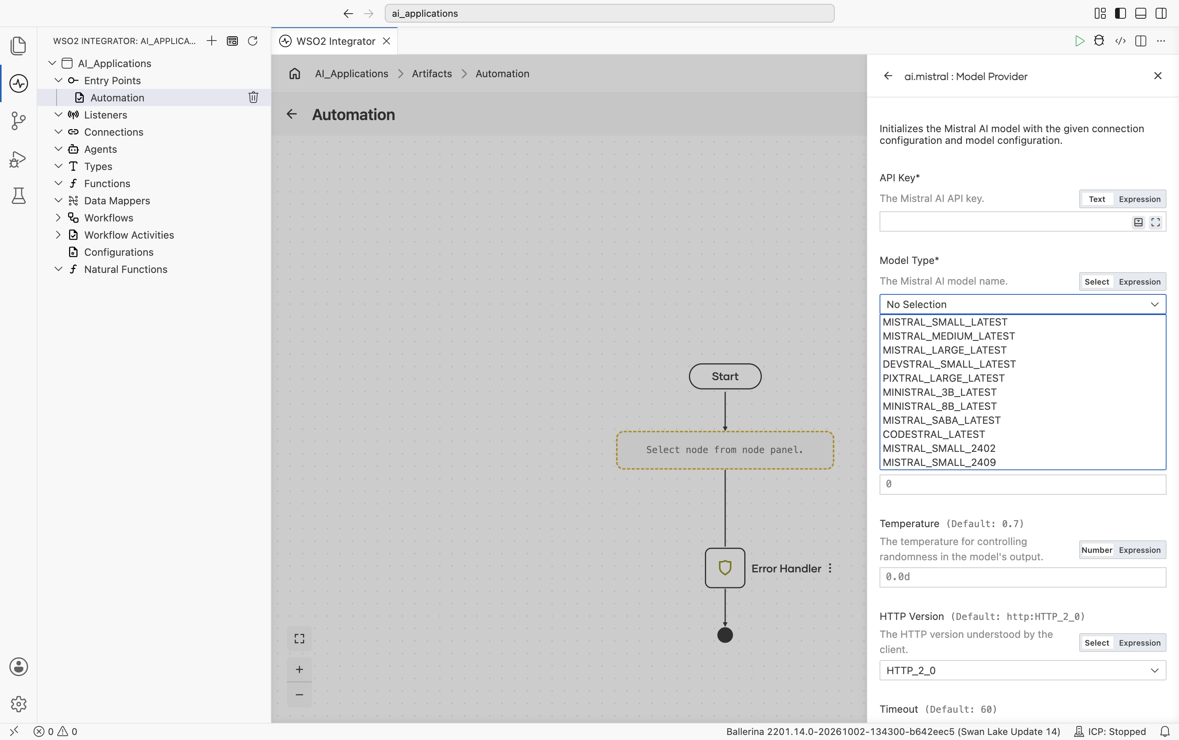Screen dimensions: 1179x740
Task: Zoom out on the diagram canvas
Action: pyautogui.click(x=299, y=694)
